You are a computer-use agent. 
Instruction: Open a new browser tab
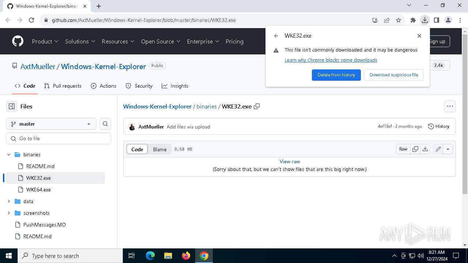tap(99, 6)
